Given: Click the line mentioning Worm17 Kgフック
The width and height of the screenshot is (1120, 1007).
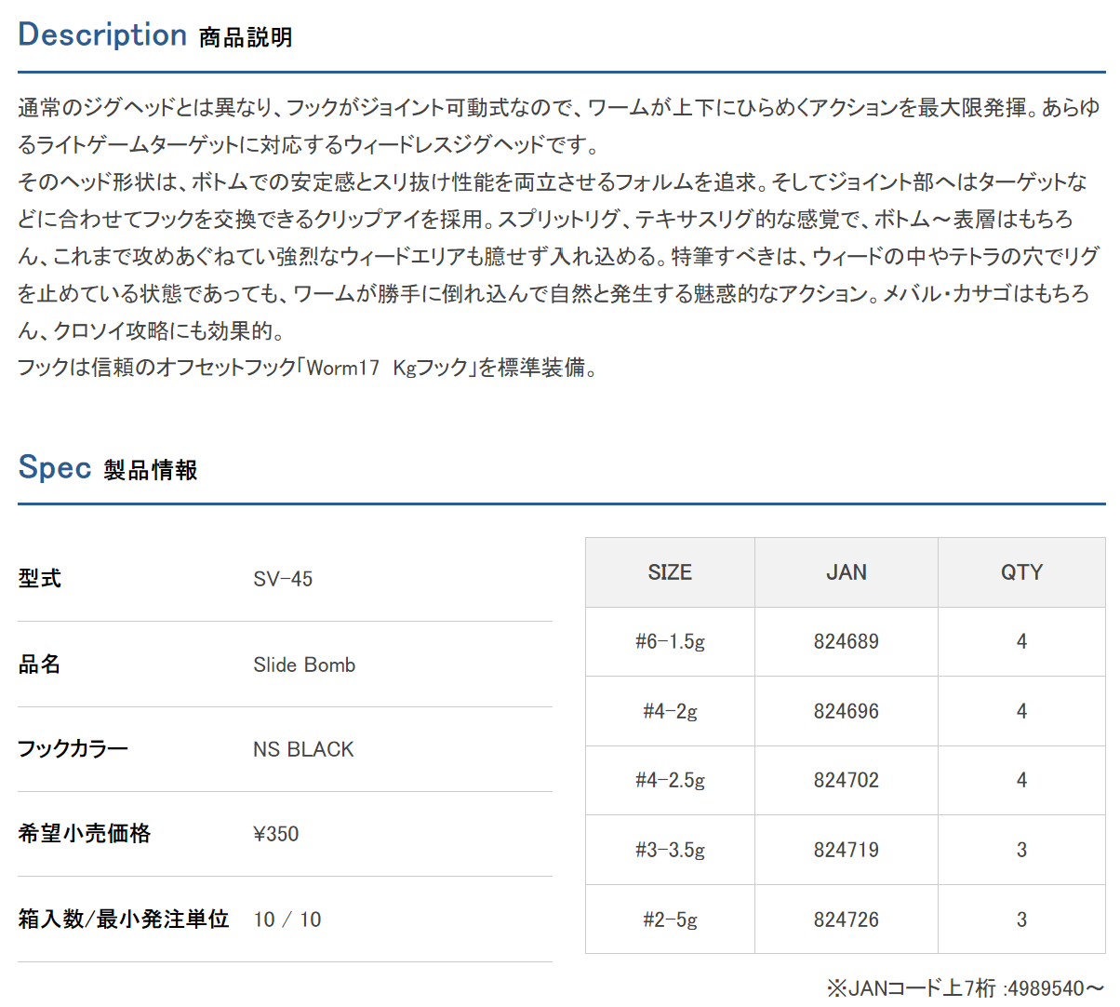Looking at the screenshot, I should pyautogui.click(x=308, y=368).
